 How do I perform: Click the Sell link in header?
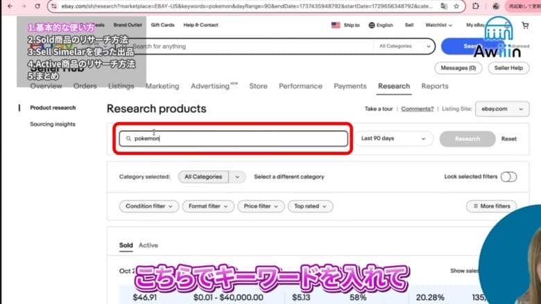tap(409, 25)
